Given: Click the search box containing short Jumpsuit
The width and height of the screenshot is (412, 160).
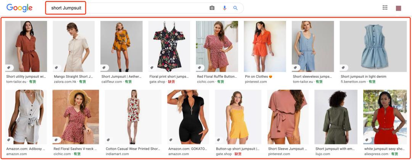Looking at the screenshot, I should (x=145, y=8).
